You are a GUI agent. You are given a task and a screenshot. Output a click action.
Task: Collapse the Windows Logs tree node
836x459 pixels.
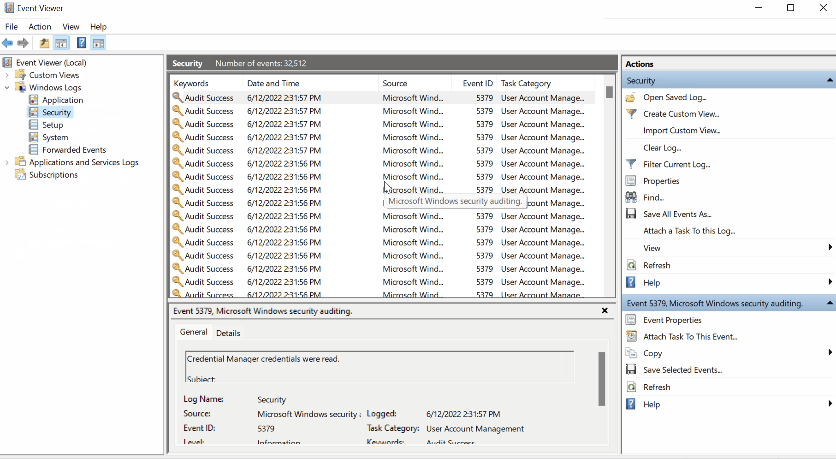tap(7, 88)
